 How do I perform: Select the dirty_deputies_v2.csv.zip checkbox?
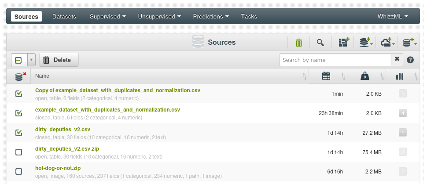pos(18,152)
